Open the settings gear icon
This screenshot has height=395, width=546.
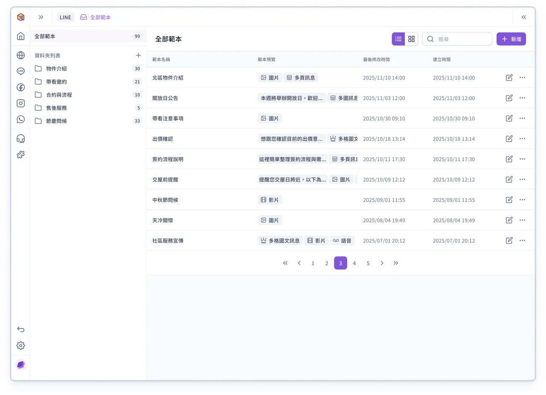pyautogui.click(x=20, y=346)
